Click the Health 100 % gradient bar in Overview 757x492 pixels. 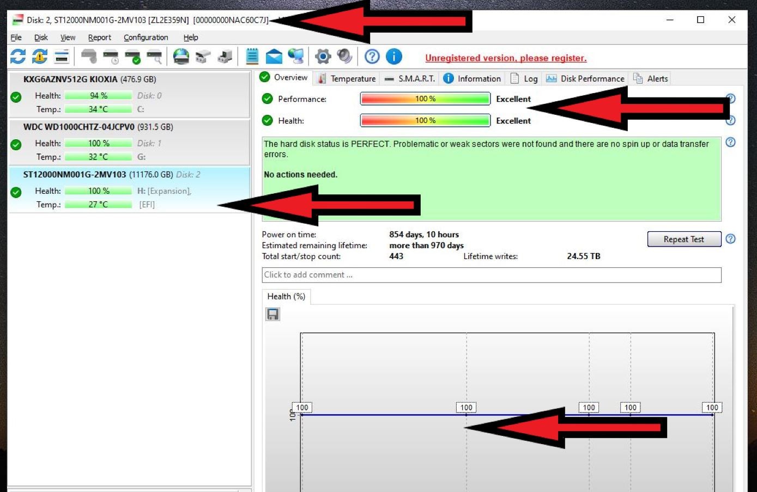(x=425, y=121)
